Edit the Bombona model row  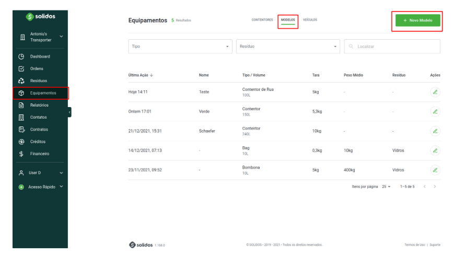435,170
